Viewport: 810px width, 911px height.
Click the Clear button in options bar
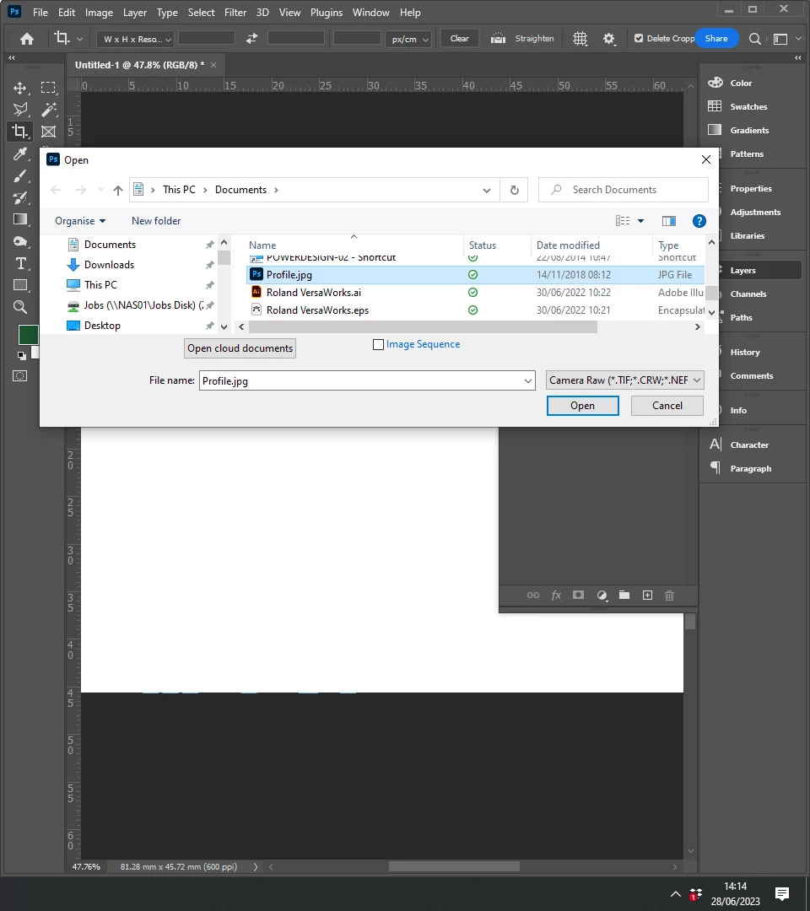pos(459,38)
